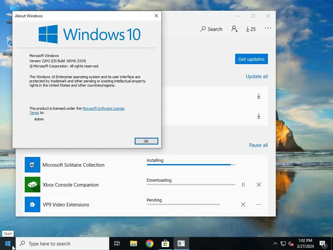This screenshot has width=333, height=250.
Task: Pause Xbox Console Companion download
Action: click(x=243, y=185)
